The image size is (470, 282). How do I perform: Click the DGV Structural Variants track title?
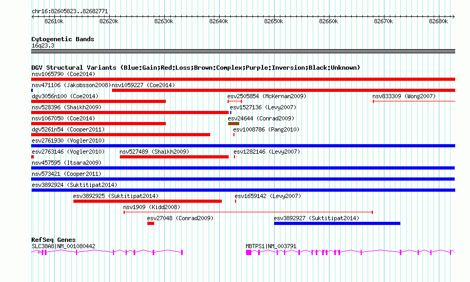click(196, 68)
